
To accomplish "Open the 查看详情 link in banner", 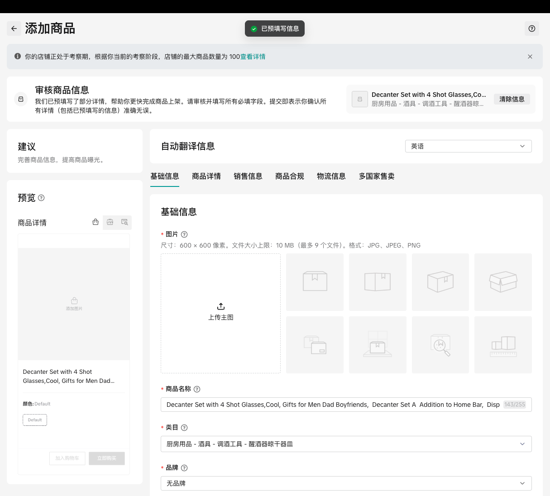I will tap(253, 57).
